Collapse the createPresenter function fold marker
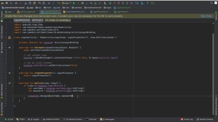Screen dimensions: 218x122 13,73
